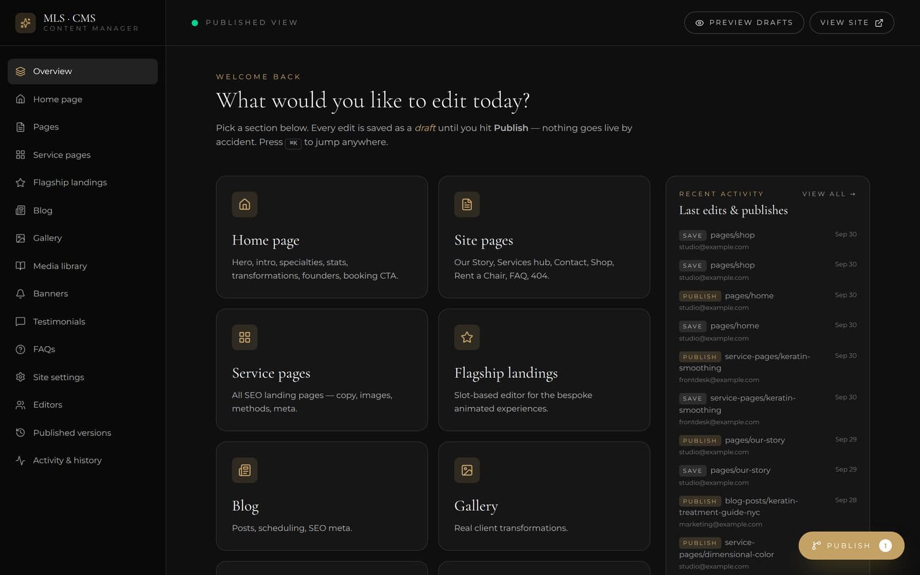Click the service-pages/dimensional-color activity entry
The image size is (920, 575).
[x=768, y=554]
